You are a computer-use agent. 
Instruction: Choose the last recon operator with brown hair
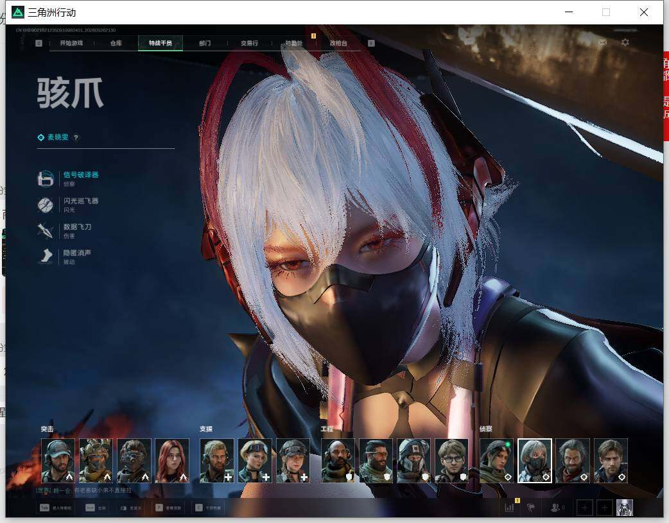[611, 461]
